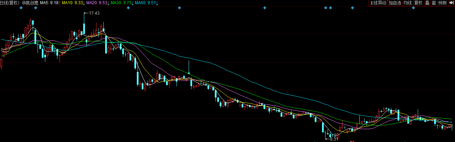Select the 日线(复权) period label
Viewport: 455px width, 142px height.
pos(9,3)
